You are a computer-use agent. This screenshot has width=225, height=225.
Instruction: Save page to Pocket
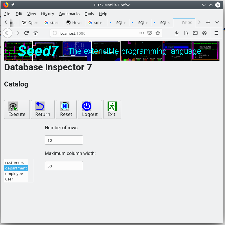pyautogui.click(x=150, y=33)
